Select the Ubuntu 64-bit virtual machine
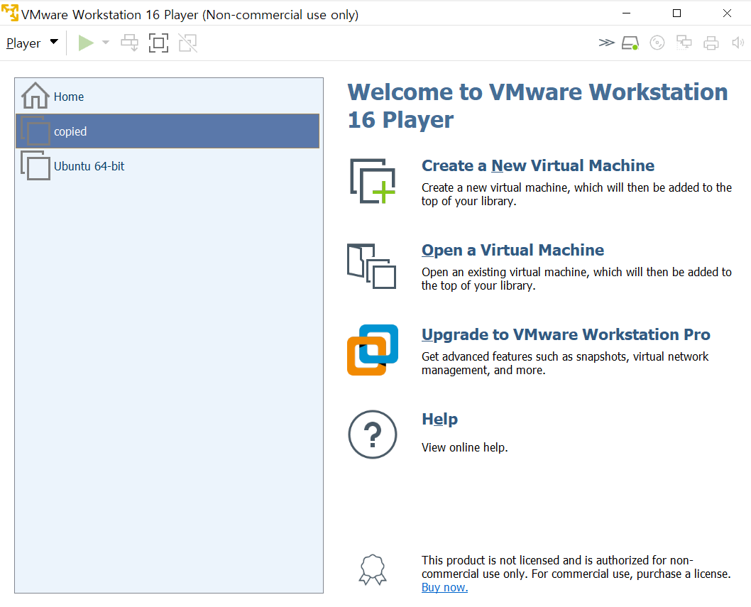This screenshot has width=751, height=607. (168, 165)
